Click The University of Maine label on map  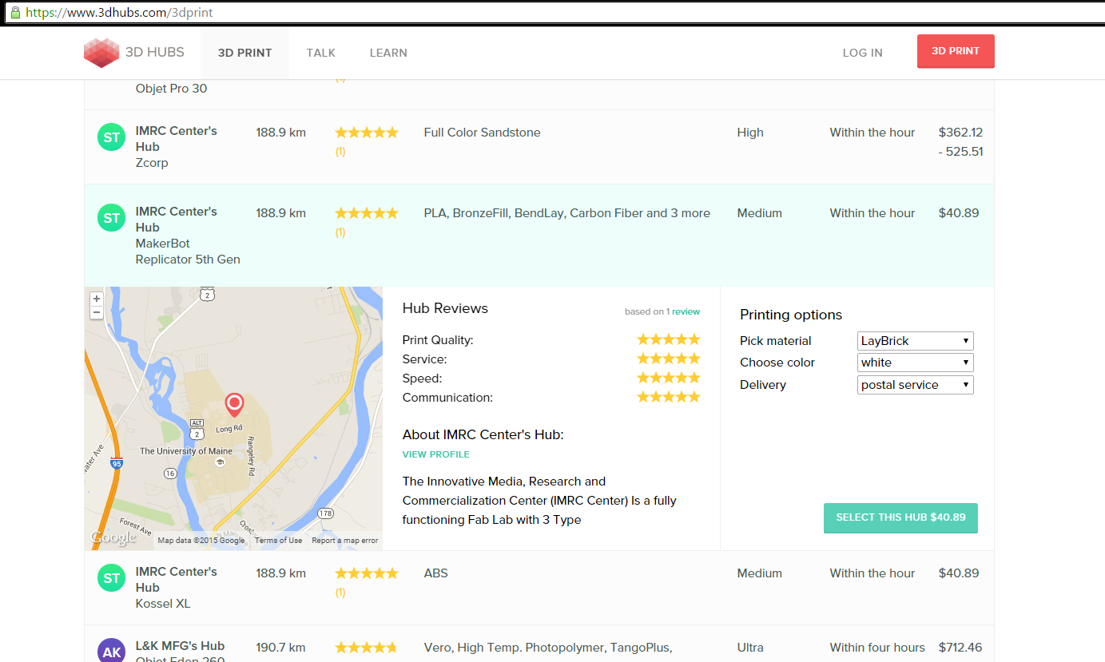pyautogui.click(x=186, y=451)
